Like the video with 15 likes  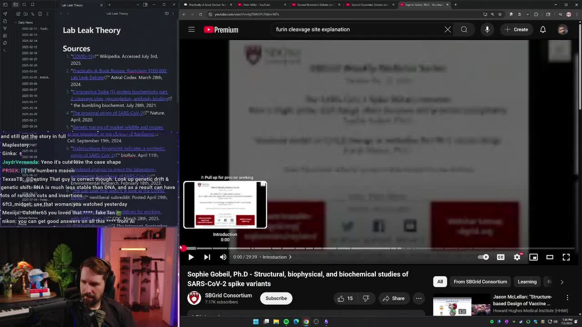click(345, 298)
